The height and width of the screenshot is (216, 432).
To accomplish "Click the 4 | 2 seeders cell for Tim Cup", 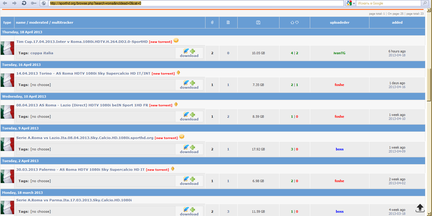I will [x=295, y=53].
